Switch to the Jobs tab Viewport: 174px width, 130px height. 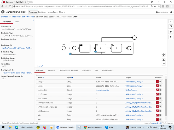click(x=96, y=70)
